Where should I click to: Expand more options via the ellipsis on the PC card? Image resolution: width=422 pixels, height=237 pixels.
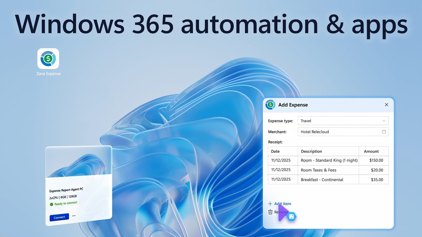coord(73,215)
